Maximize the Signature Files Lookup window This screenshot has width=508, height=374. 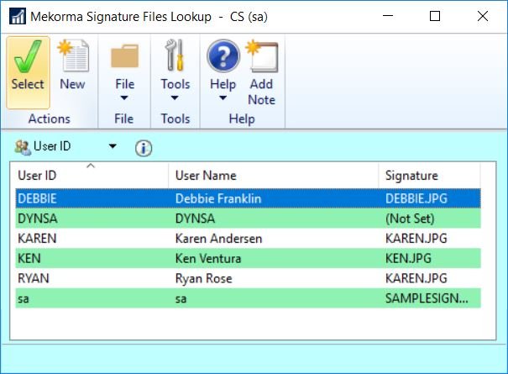pos(435,16)
